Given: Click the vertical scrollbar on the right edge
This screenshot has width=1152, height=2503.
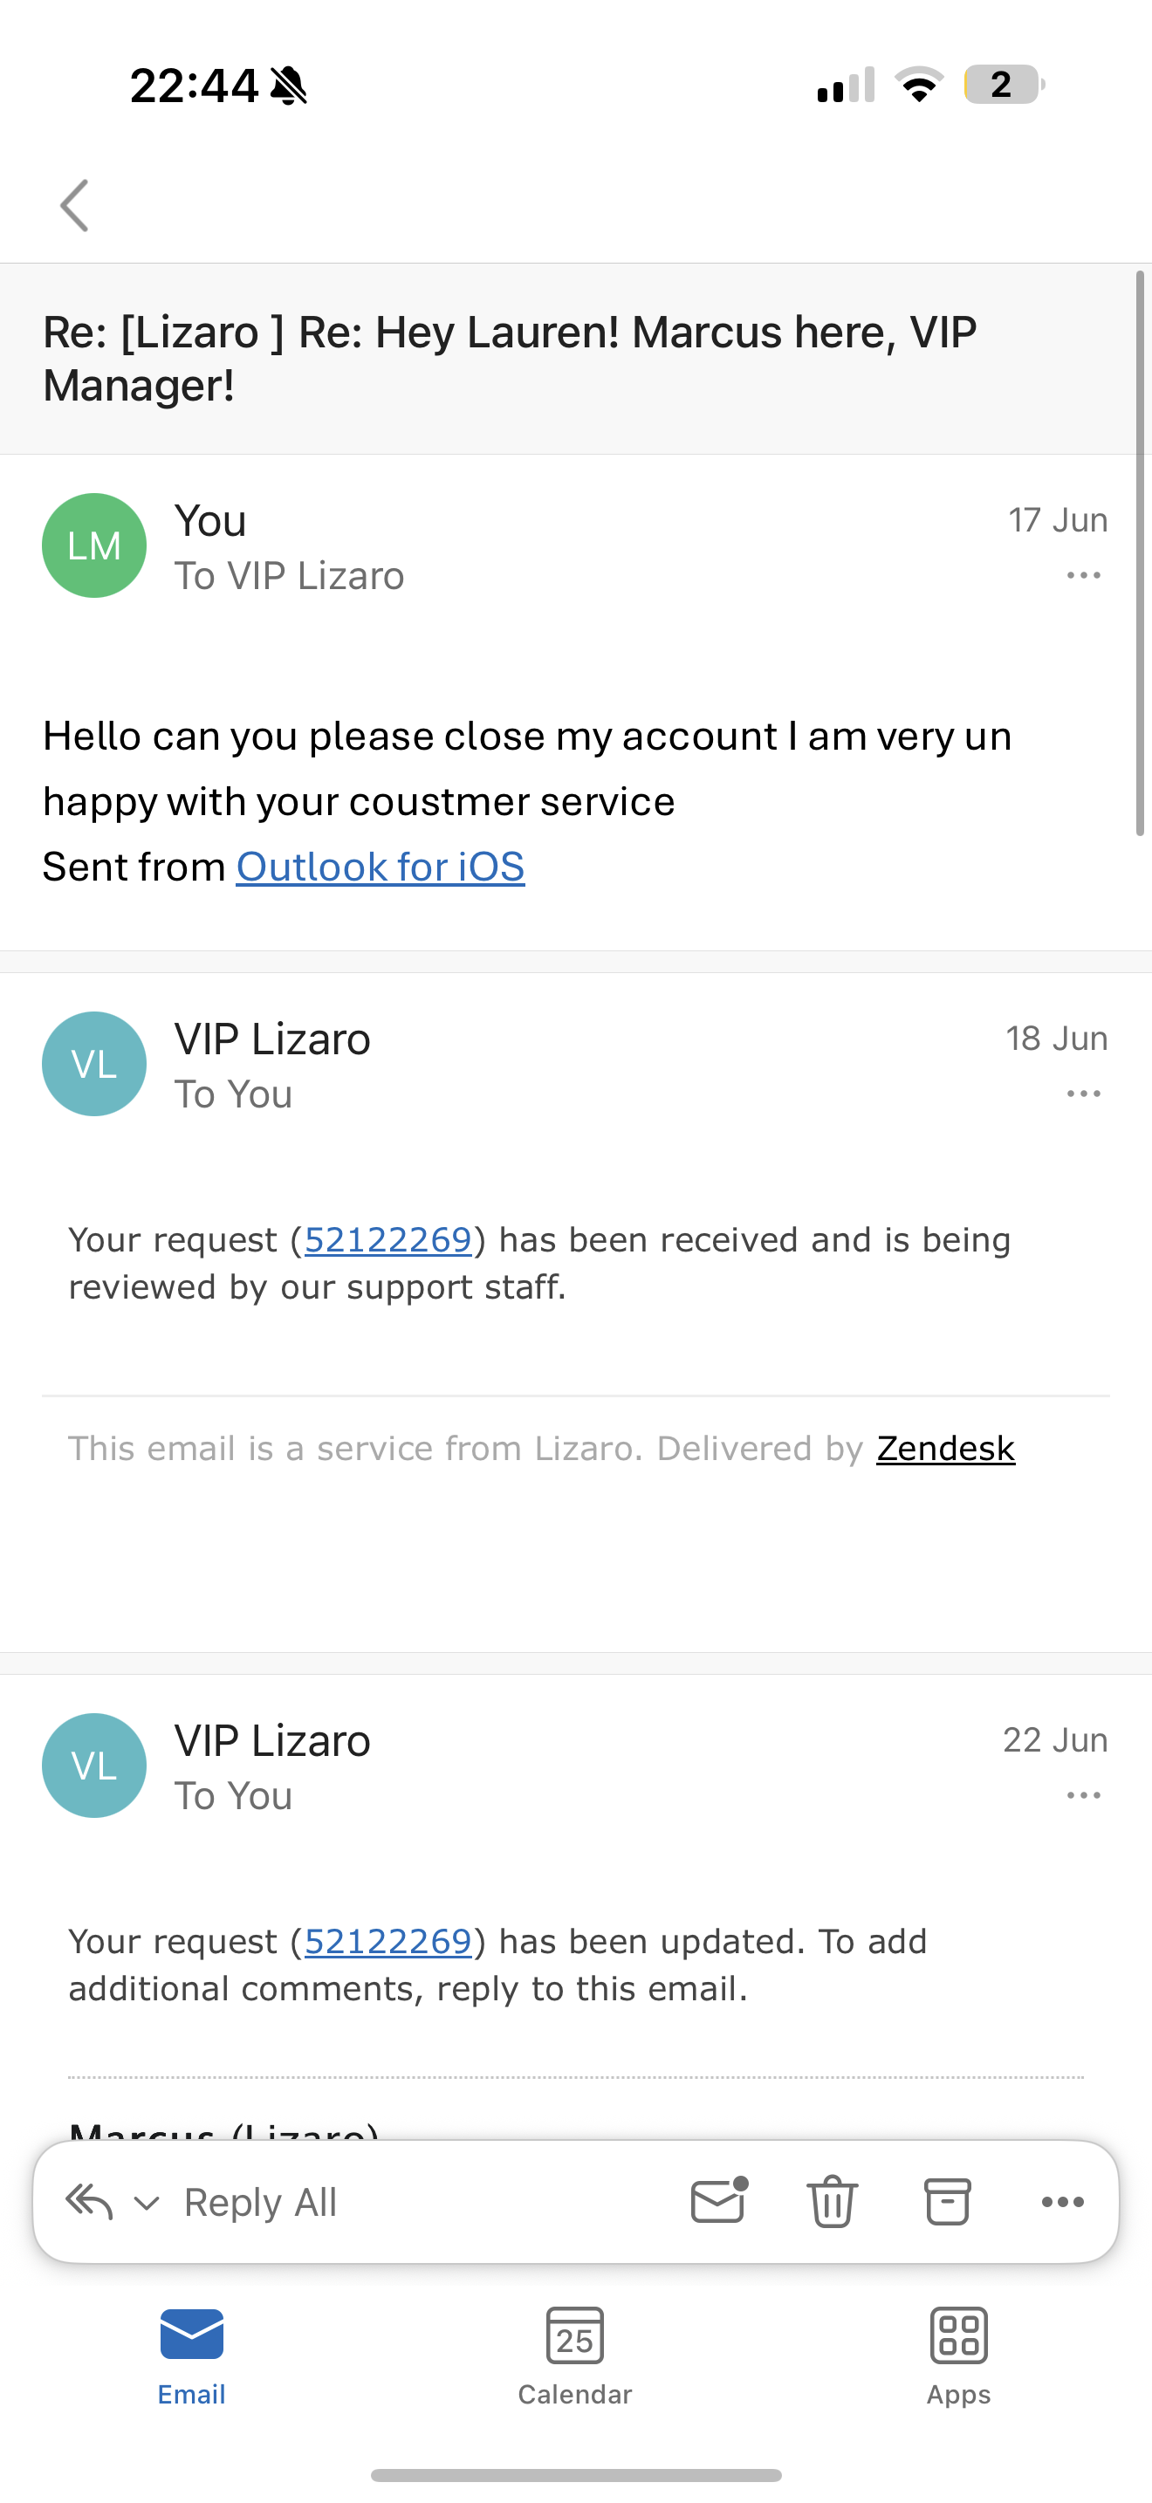Looking at the screenshot, I should [x=1142, y=554].
